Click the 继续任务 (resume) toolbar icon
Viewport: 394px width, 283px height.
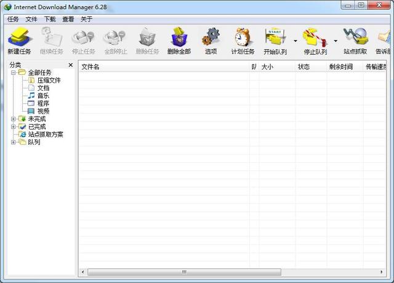coord(52,41)
